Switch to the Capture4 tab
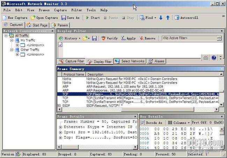The height and width of the screenshot is (158, 227). 13,25
